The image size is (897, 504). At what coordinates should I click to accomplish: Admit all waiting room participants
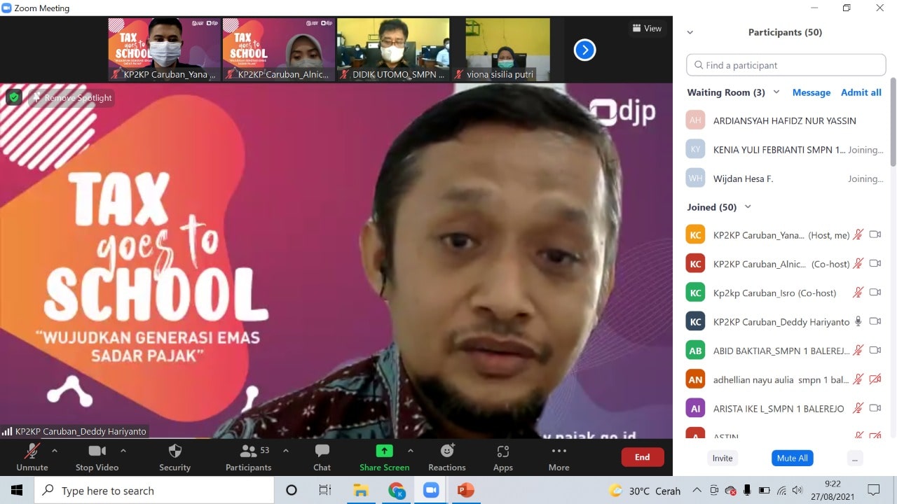(861, 92)
